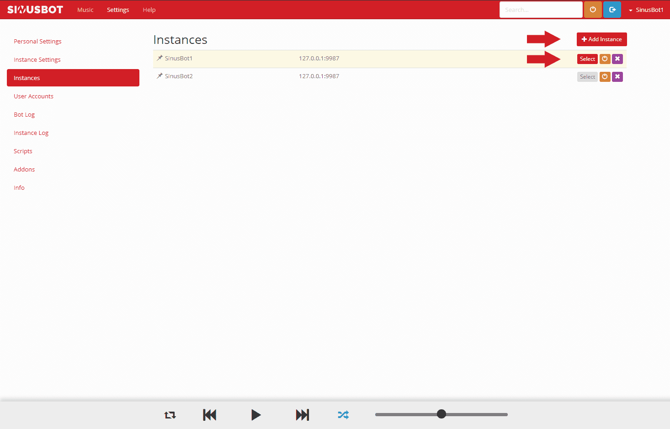Click the blue logout icon in navbar
This screenshot has width=670, height=429.
click(x=612, y=10)
